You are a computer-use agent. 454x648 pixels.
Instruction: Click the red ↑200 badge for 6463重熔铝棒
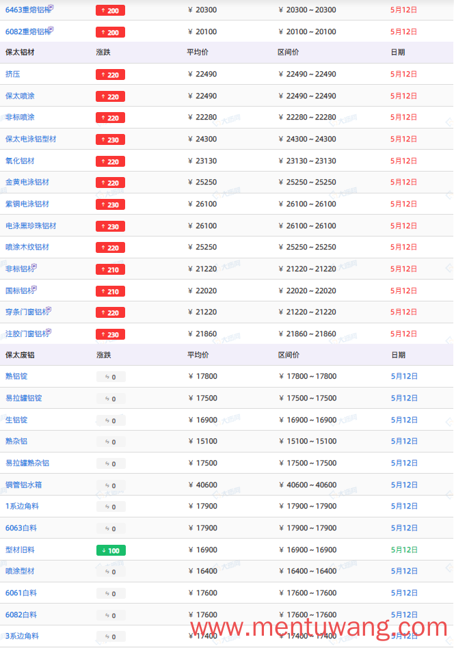pyautogui.click(x=110, y=11)
